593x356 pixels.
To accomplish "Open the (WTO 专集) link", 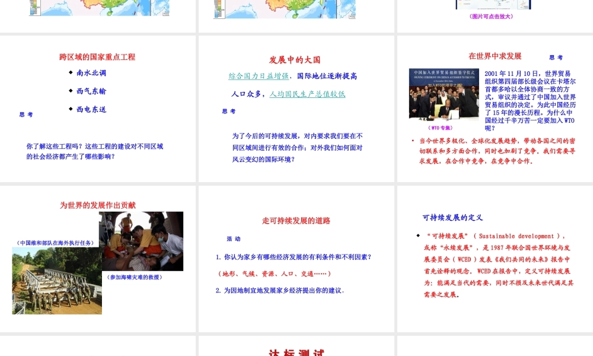I will [x=440, y=128].
